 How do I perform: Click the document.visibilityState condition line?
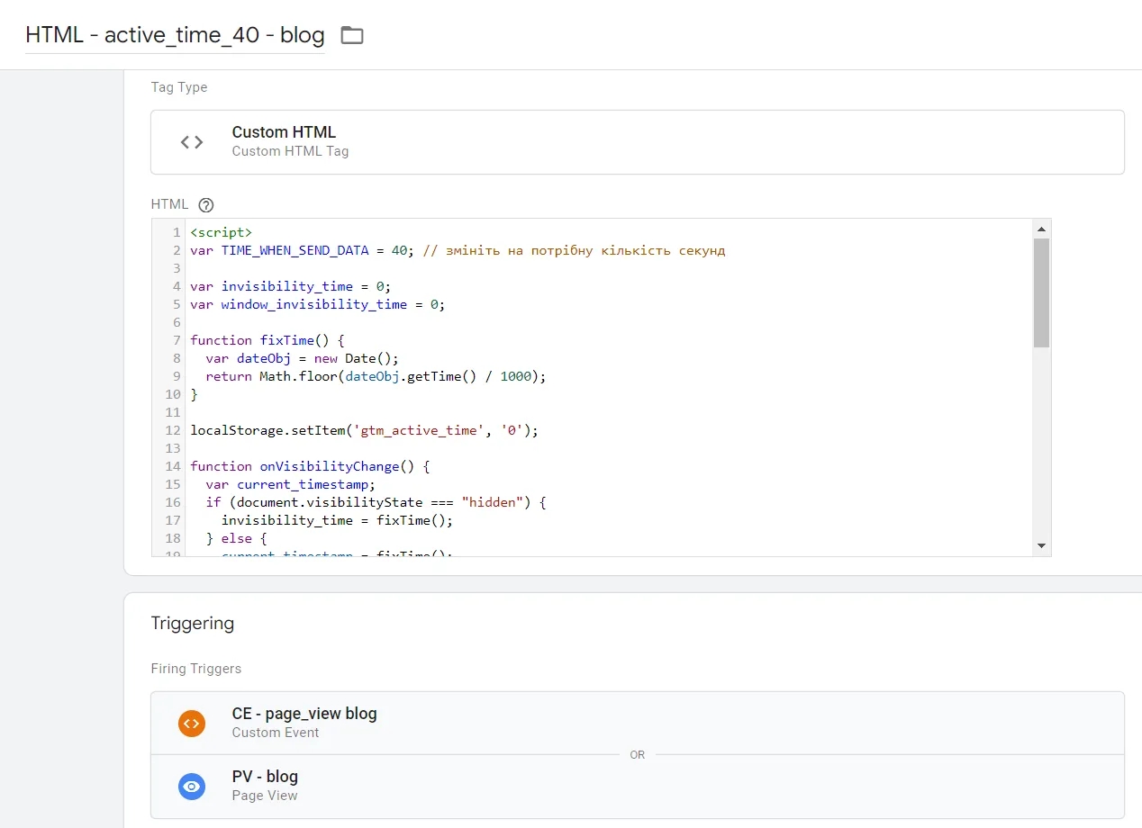pyautogui.click(x=376, y=502)
